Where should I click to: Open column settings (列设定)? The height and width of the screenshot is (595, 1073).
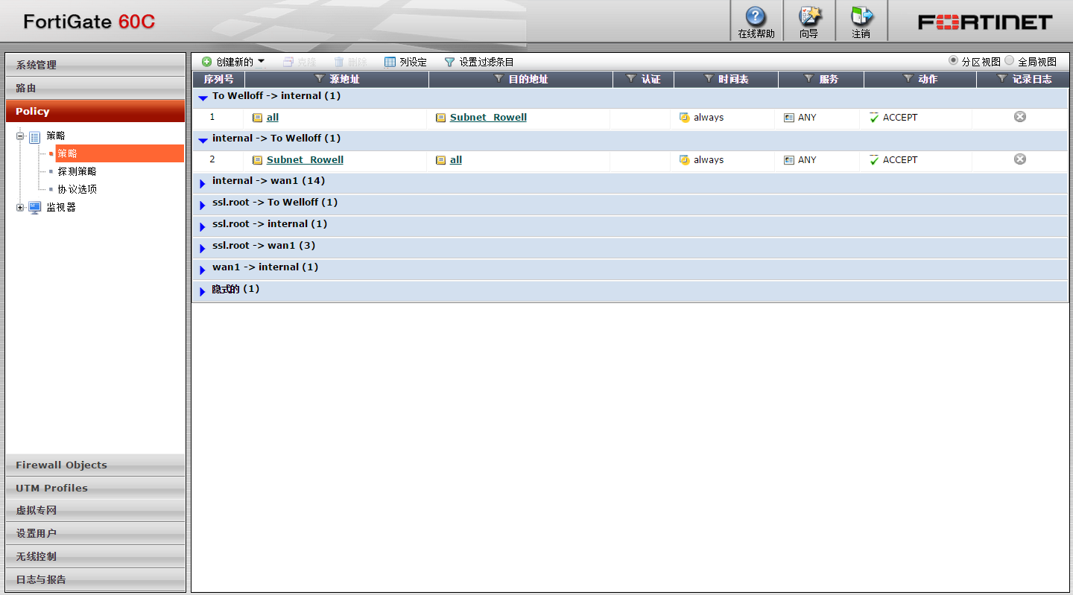pyautogui.click(x=405, y=62)
